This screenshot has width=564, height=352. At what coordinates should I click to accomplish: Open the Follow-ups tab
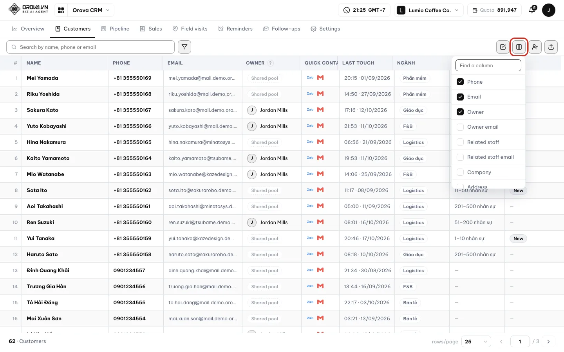pyautogui.click(x=282, y=29)
